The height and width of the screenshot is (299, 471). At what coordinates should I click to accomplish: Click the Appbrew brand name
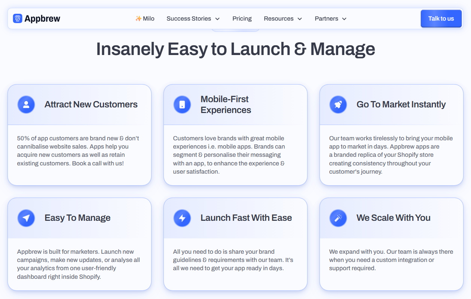[x=42, y=18]
